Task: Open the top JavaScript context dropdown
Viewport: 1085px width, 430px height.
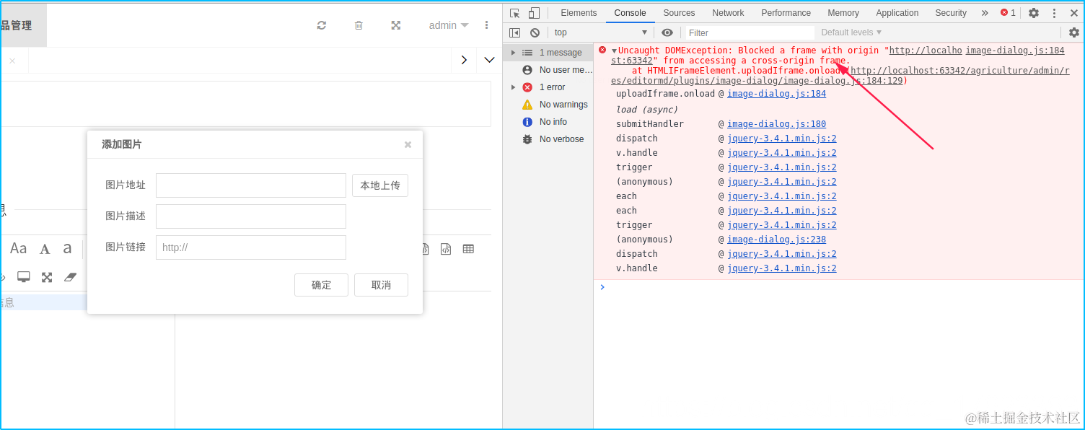Action: pyautogui.click(x=601, y=32)
